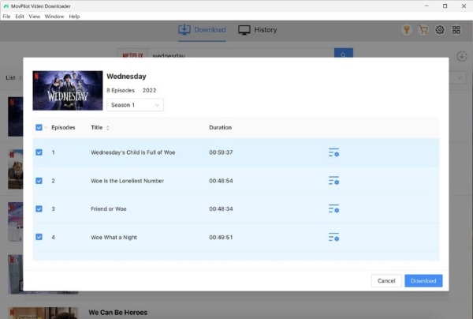Click the key registration icon
Viewport: 473px width, 319px height.
click(407, 30)
